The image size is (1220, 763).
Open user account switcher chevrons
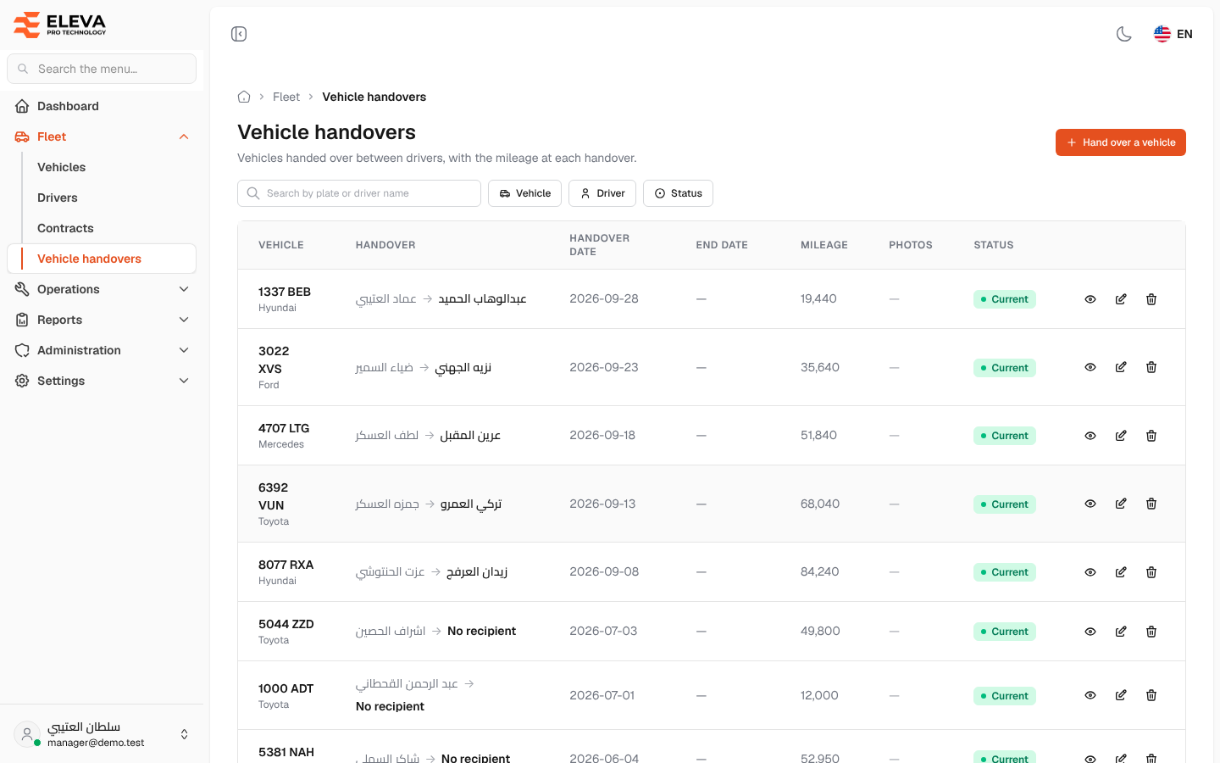click(185, 734)
